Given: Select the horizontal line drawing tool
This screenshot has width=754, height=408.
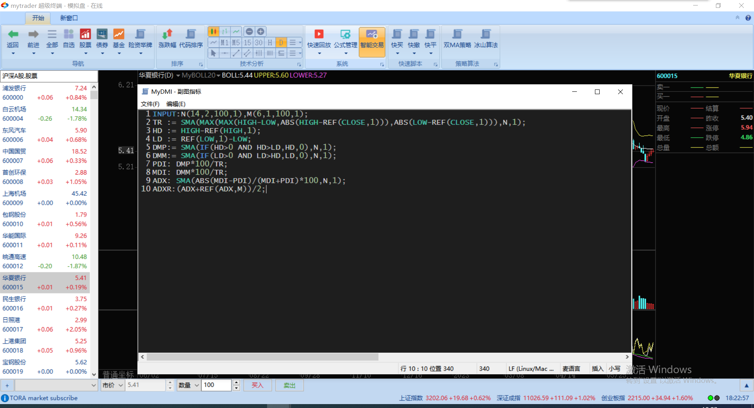Looking at the screenshot, I should pos(225,53).
